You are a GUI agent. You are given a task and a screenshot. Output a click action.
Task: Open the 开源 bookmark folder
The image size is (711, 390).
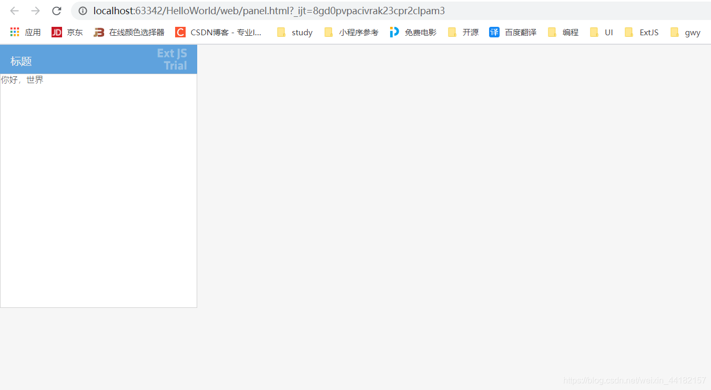tap(463, 32)
